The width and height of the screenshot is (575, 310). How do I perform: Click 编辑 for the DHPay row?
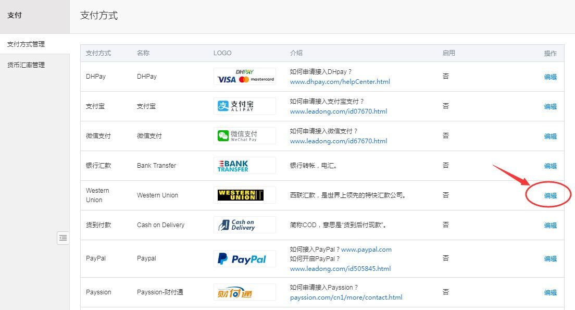tap(550, 77)
